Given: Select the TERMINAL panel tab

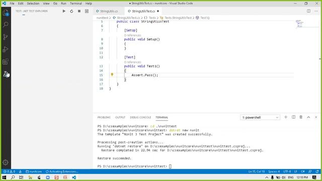Looking at the screenshot, I should tap(162, 117).
